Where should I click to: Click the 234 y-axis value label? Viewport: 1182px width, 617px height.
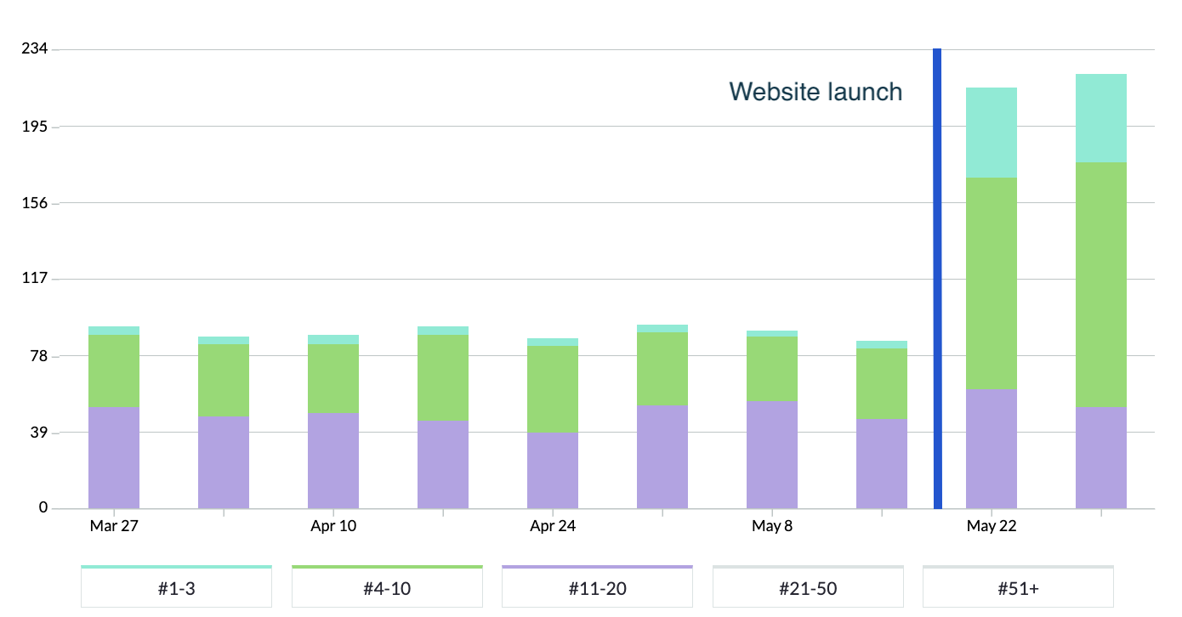[x=34, y=49]
